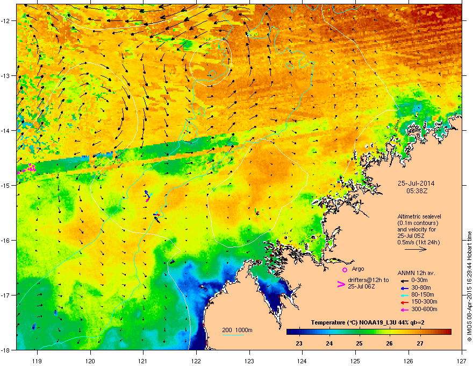
Task: Click the "25-Jul-2014" date label
Action: point(416,184)
